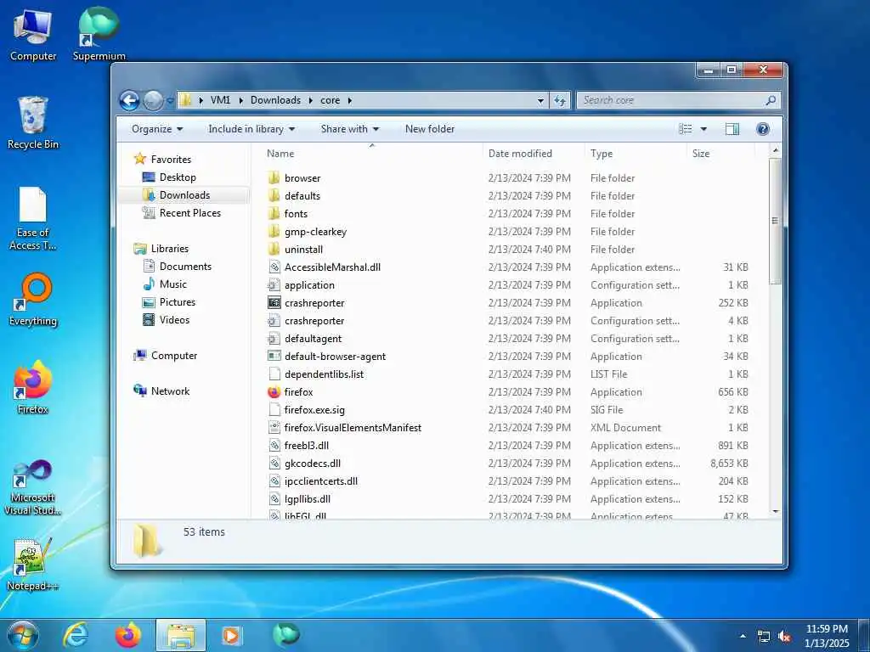Open the Windows Start menu orb

point(23,635)
